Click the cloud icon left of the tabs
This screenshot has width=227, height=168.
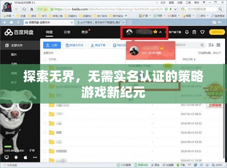(x=11, y=22)
